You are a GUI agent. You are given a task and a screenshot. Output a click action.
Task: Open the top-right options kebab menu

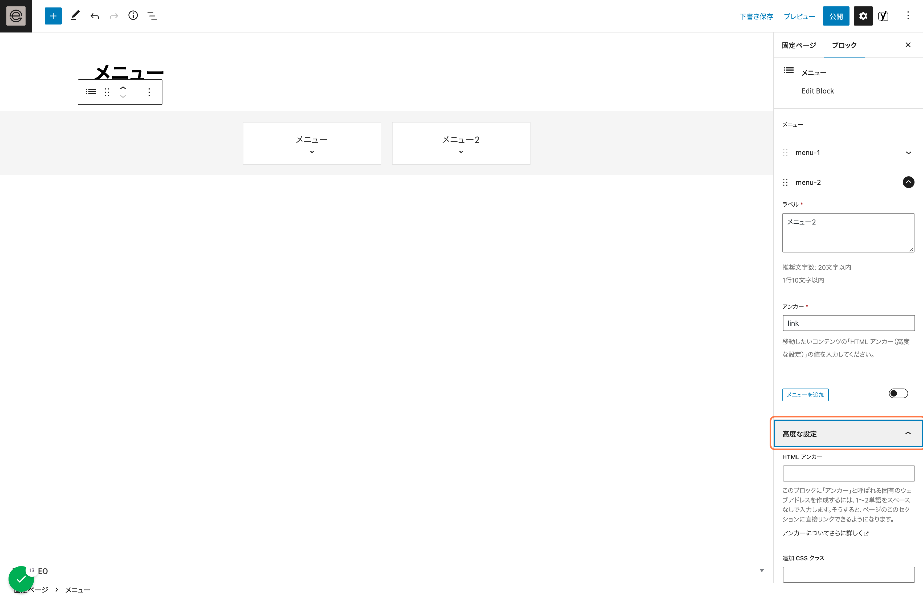pyautogui.click(x=908, y=16)
